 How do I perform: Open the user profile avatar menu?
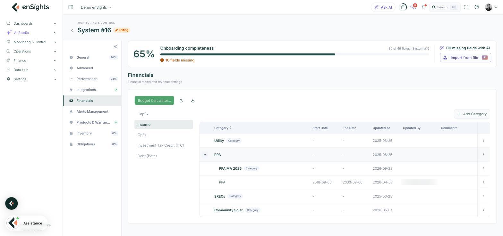[x=491, y=7]
